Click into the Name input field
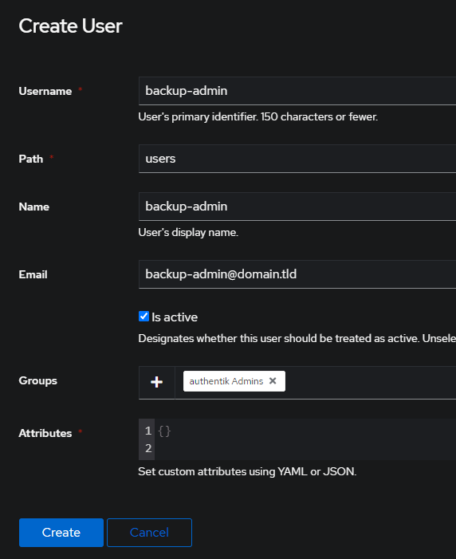The width and height of the screenshot is (456, 559). [x=297, y=207]
